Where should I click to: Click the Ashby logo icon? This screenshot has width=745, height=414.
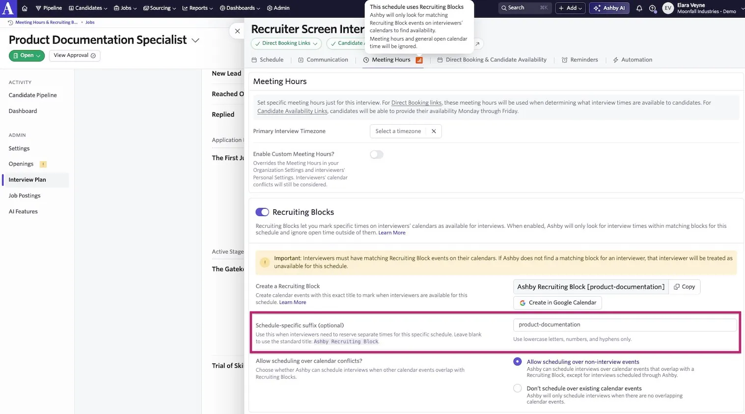tap(8, 8)
